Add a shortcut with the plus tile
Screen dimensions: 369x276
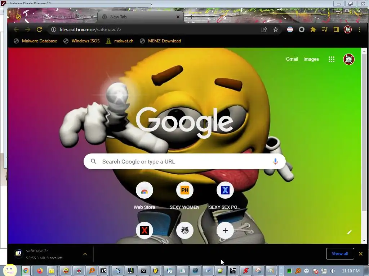(x=225, y=230)
